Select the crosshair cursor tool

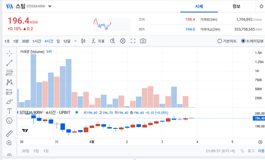[x=9, y=53]
